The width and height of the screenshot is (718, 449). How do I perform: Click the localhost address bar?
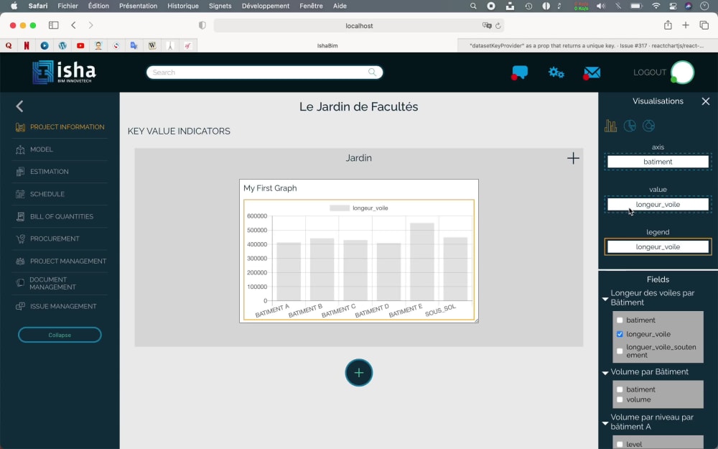tap(359, 26)
